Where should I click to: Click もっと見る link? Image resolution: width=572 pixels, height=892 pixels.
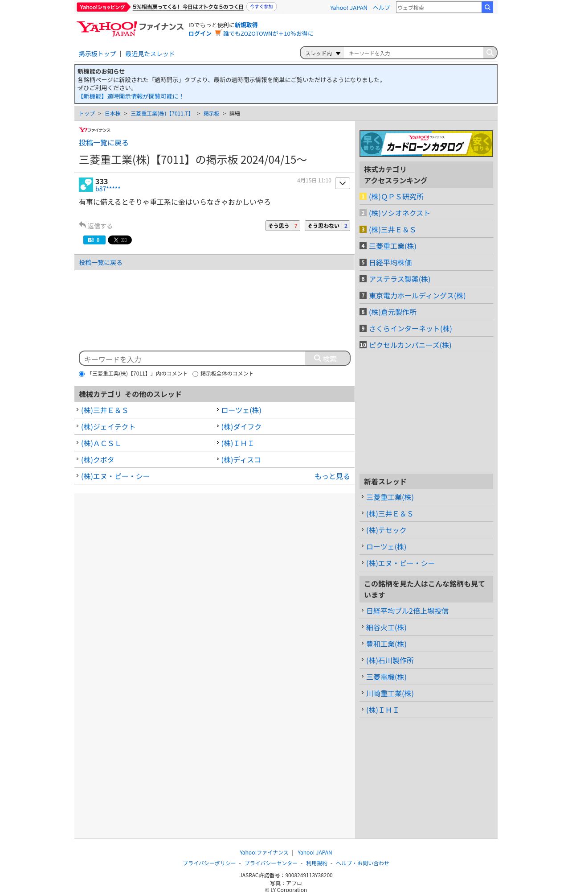pyautogui.click(x=332, y=476)
